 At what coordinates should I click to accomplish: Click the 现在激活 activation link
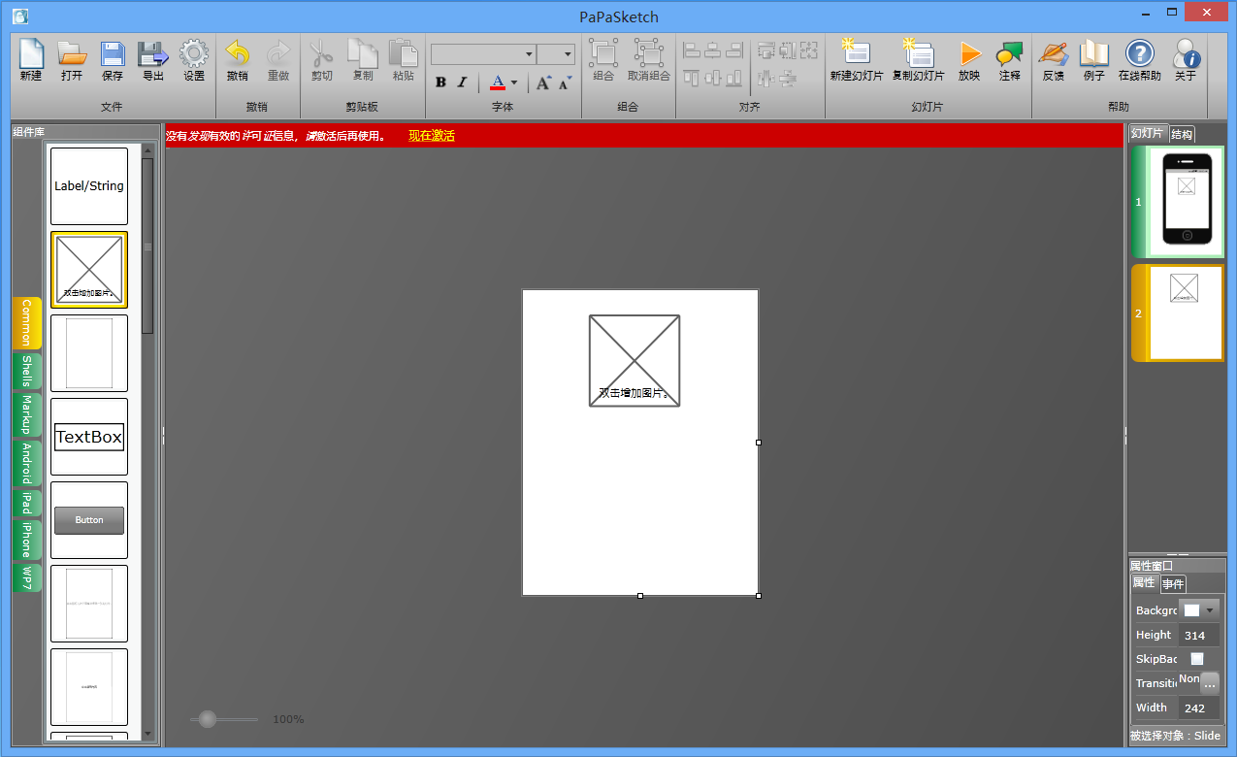tap(432, 136)
